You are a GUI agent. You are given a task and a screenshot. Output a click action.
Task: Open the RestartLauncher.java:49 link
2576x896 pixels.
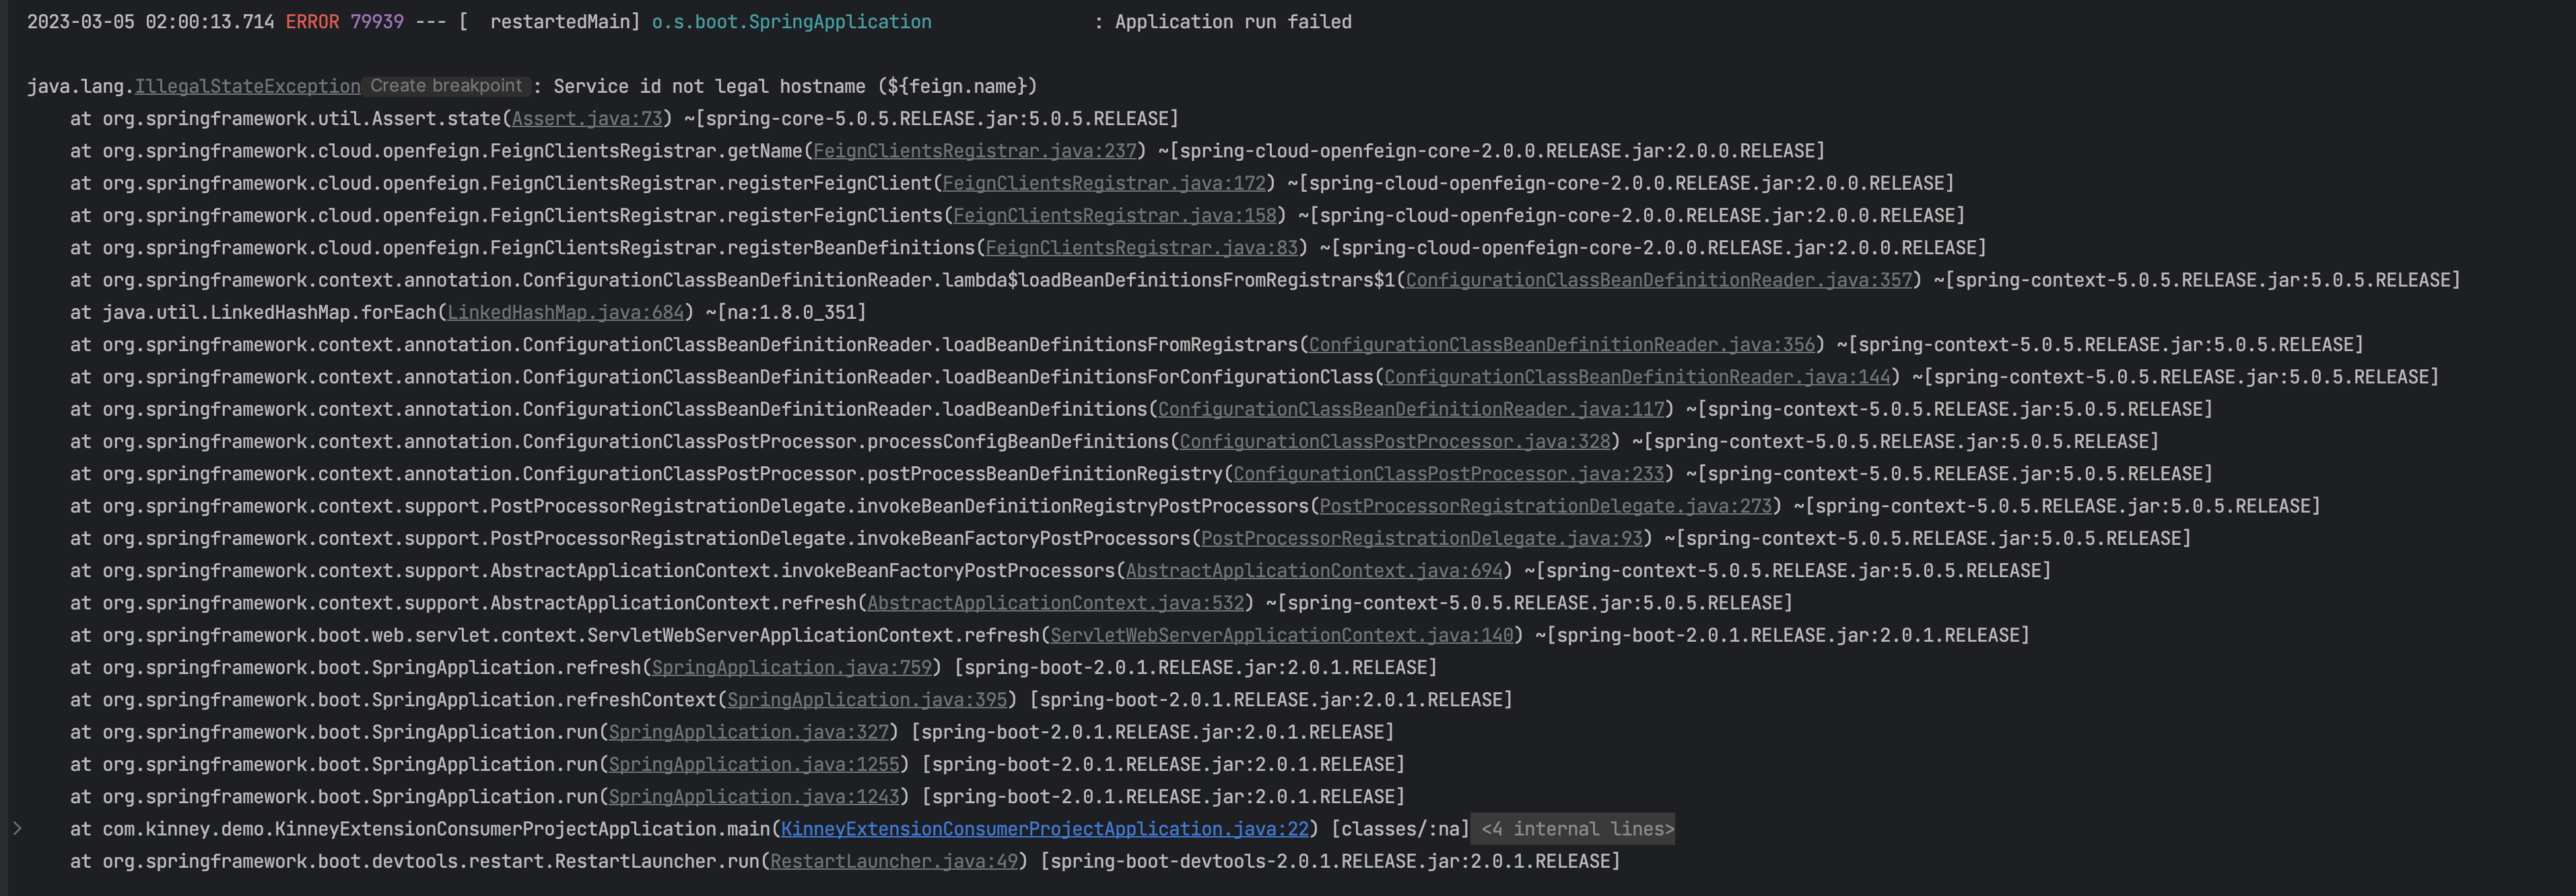tap(893, 862)
